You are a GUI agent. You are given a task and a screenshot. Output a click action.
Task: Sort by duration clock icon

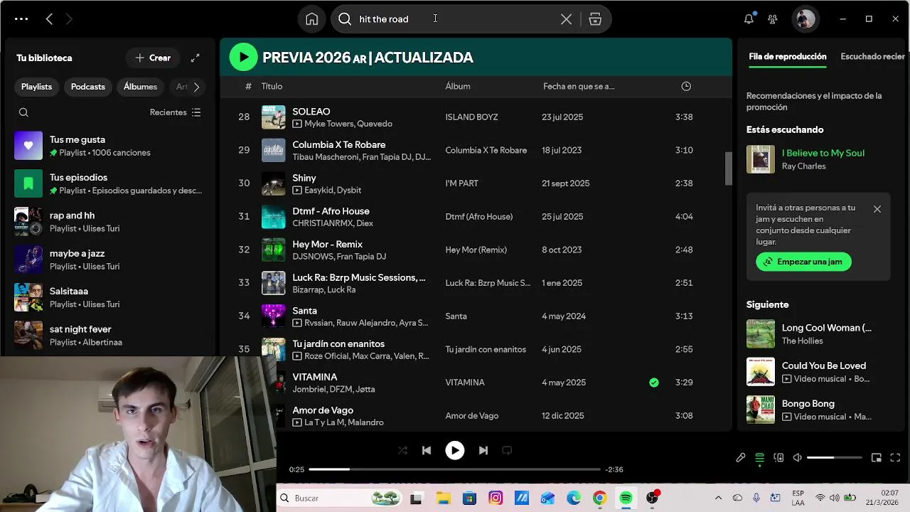click(x=686, y=86)
